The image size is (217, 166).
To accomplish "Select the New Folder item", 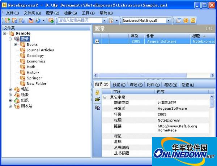I will 37,84.
